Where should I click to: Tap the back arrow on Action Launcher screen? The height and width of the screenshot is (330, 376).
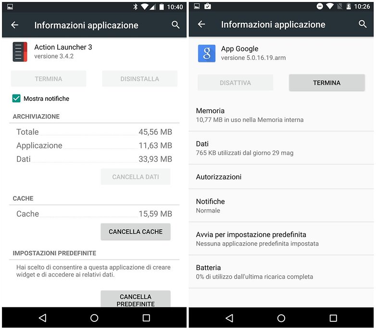pyautogui.click(x=14, y=25)
